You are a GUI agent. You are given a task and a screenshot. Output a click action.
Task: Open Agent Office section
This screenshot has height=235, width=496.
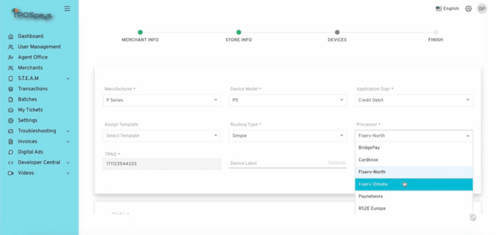(32, 57)
